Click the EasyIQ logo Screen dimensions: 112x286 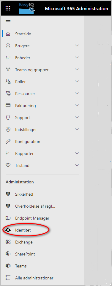pyautogui.click(x=27, y=8)
